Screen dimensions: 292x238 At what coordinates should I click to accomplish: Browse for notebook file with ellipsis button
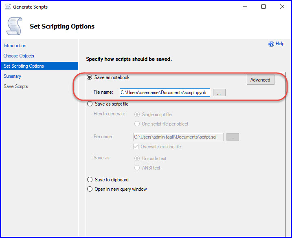coord(219,93)
